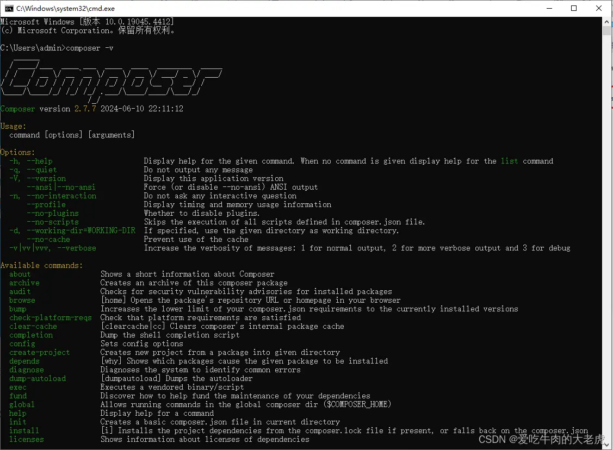This screenshot has height=450, width=613.
Task: Click the '-v|vv|vvv, --verbose' option
Action: coord(53,248)
